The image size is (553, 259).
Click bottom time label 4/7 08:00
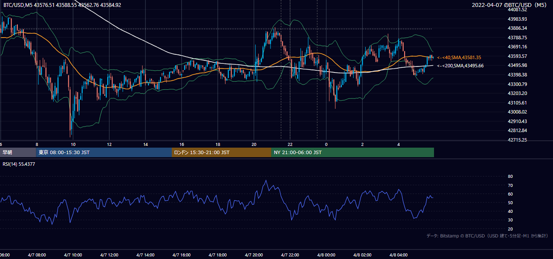pyautogui.click(x=36, y=255)
